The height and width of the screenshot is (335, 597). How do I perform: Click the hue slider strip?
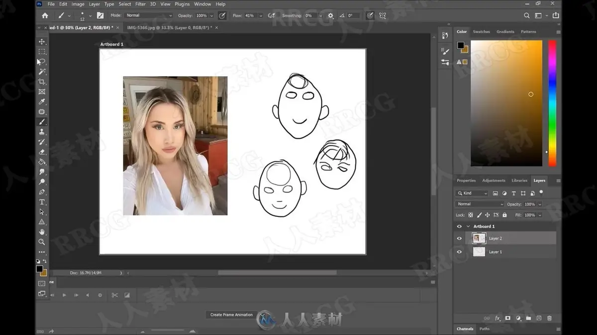[552, 103]
